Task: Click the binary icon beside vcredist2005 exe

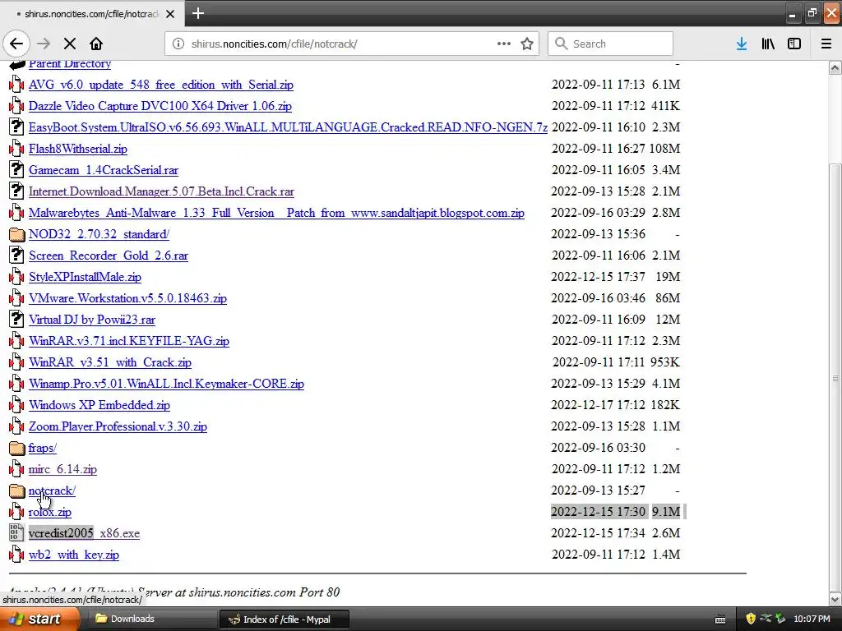Action: coord(16,532)
